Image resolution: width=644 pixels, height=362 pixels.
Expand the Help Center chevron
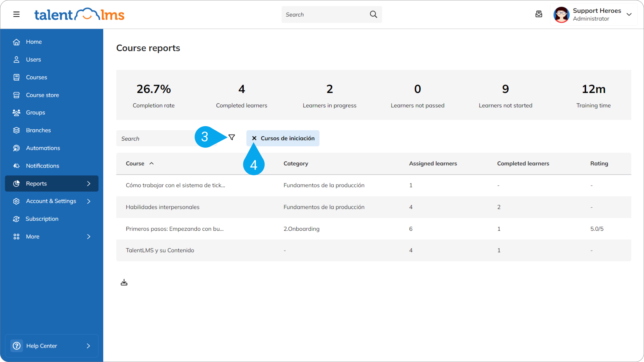click(x=88, y=346)
